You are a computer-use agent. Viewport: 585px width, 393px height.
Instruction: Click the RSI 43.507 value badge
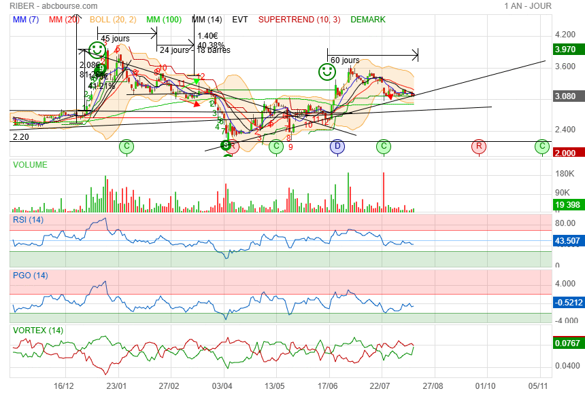[566, 241]
